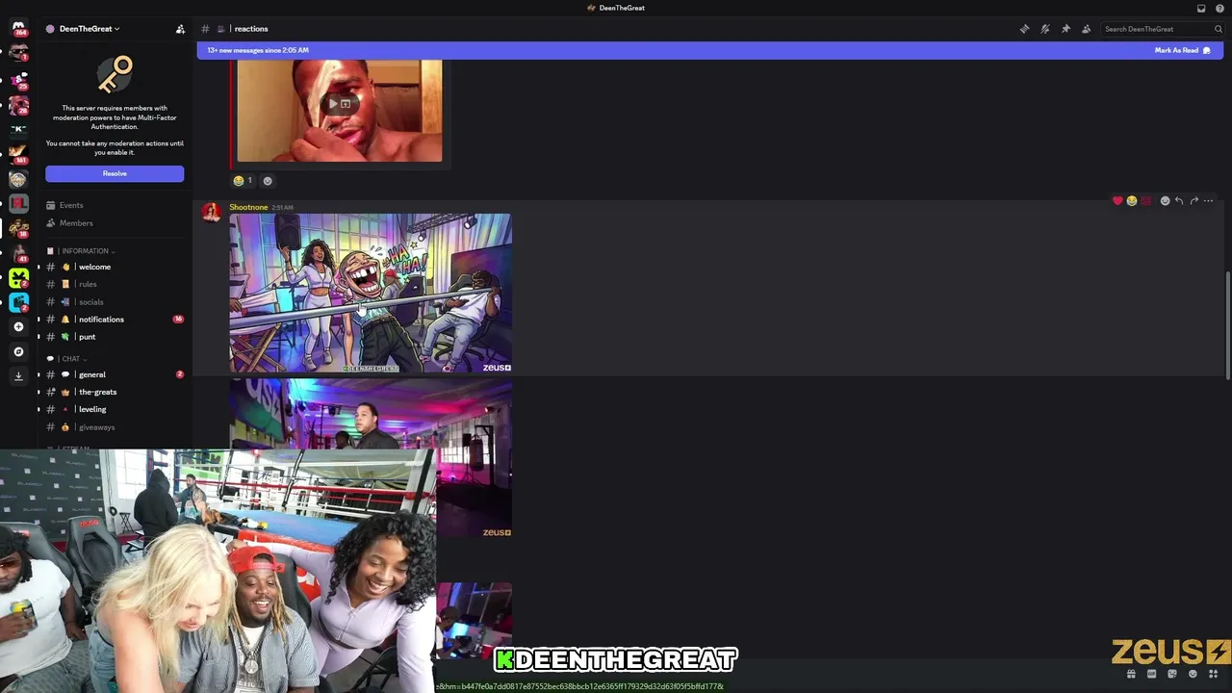Open the green server icon in sidebar

pyautogui.click(x=18, y=278)
